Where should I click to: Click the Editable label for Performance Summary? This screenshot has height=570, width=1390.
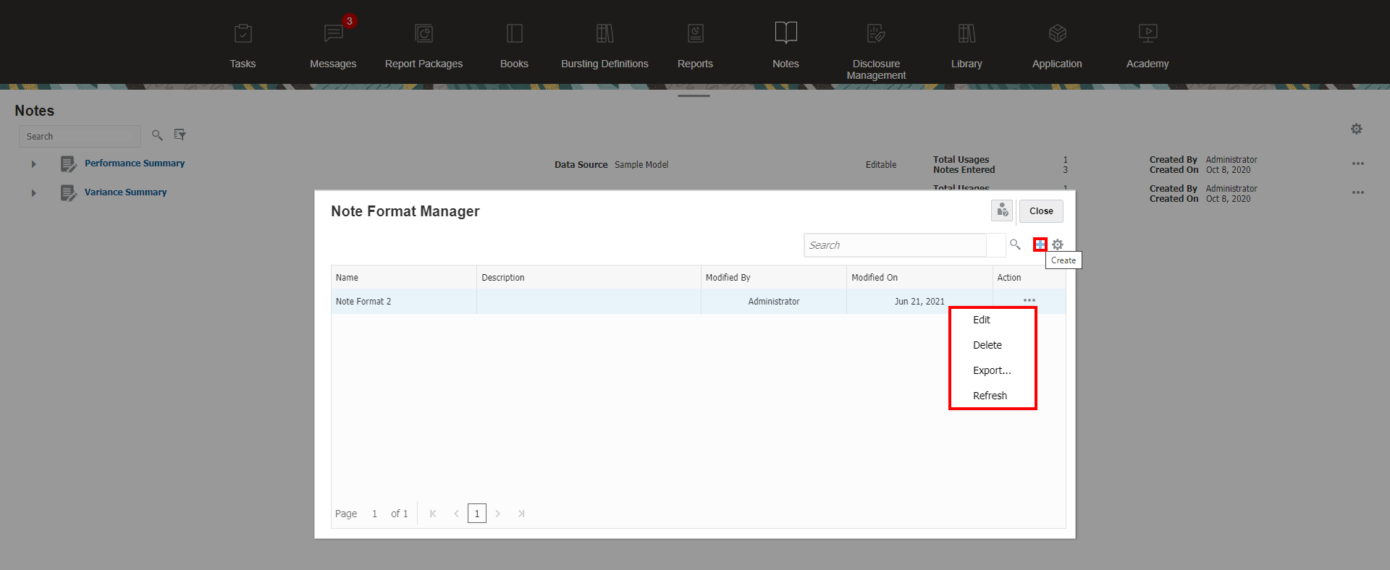point(881,165)
